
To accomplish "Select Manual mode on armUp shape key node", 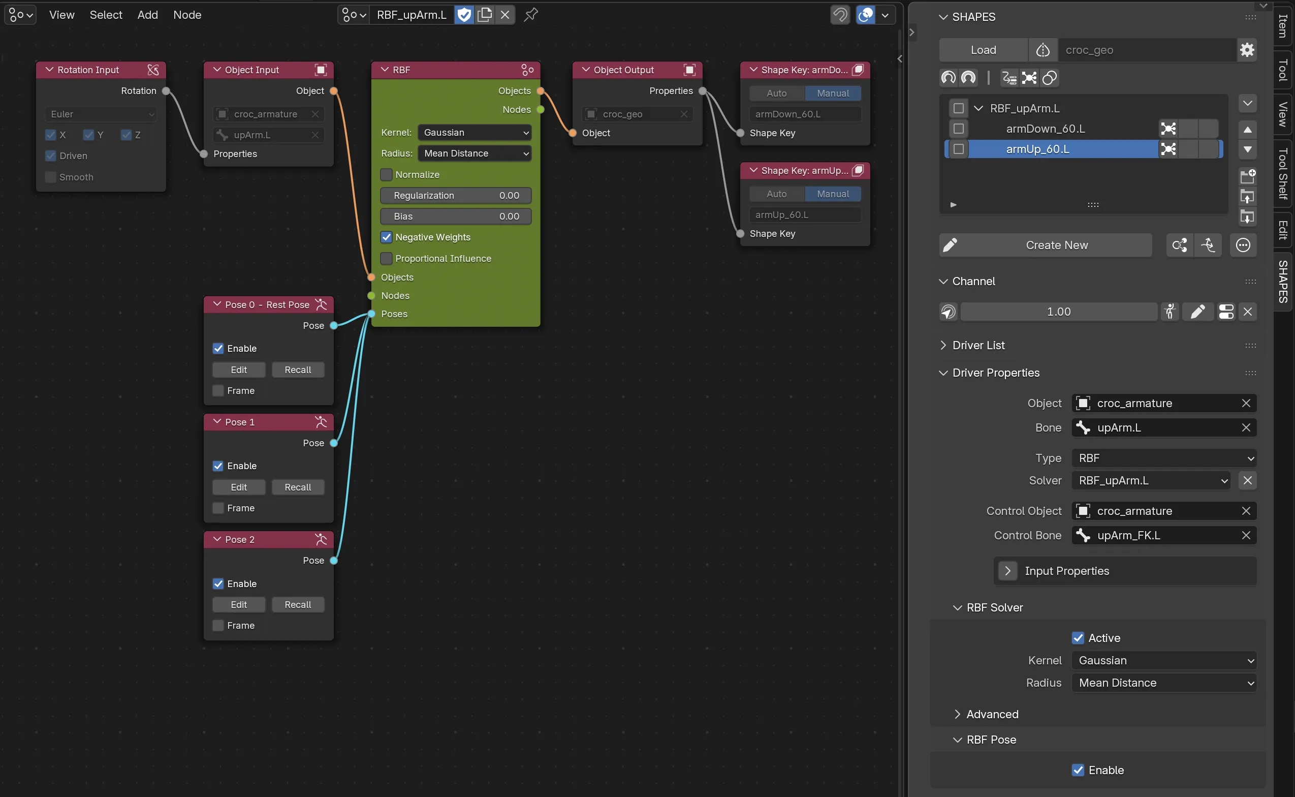I will 833,194.
